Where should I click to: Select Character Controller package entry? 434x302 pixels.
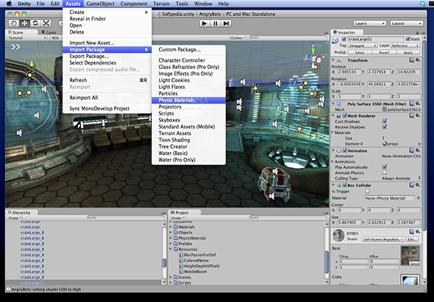[189, 60]
